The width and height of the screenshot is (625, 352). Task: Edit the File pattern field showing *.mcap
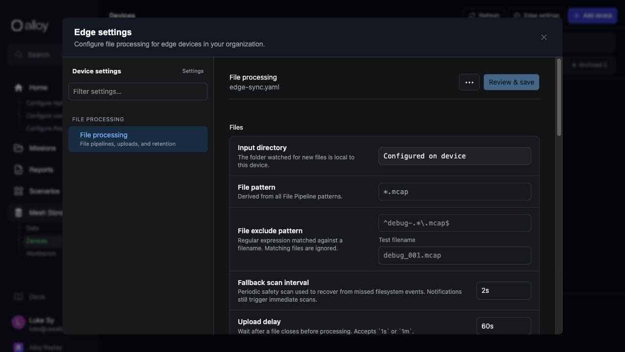[455, 192]
